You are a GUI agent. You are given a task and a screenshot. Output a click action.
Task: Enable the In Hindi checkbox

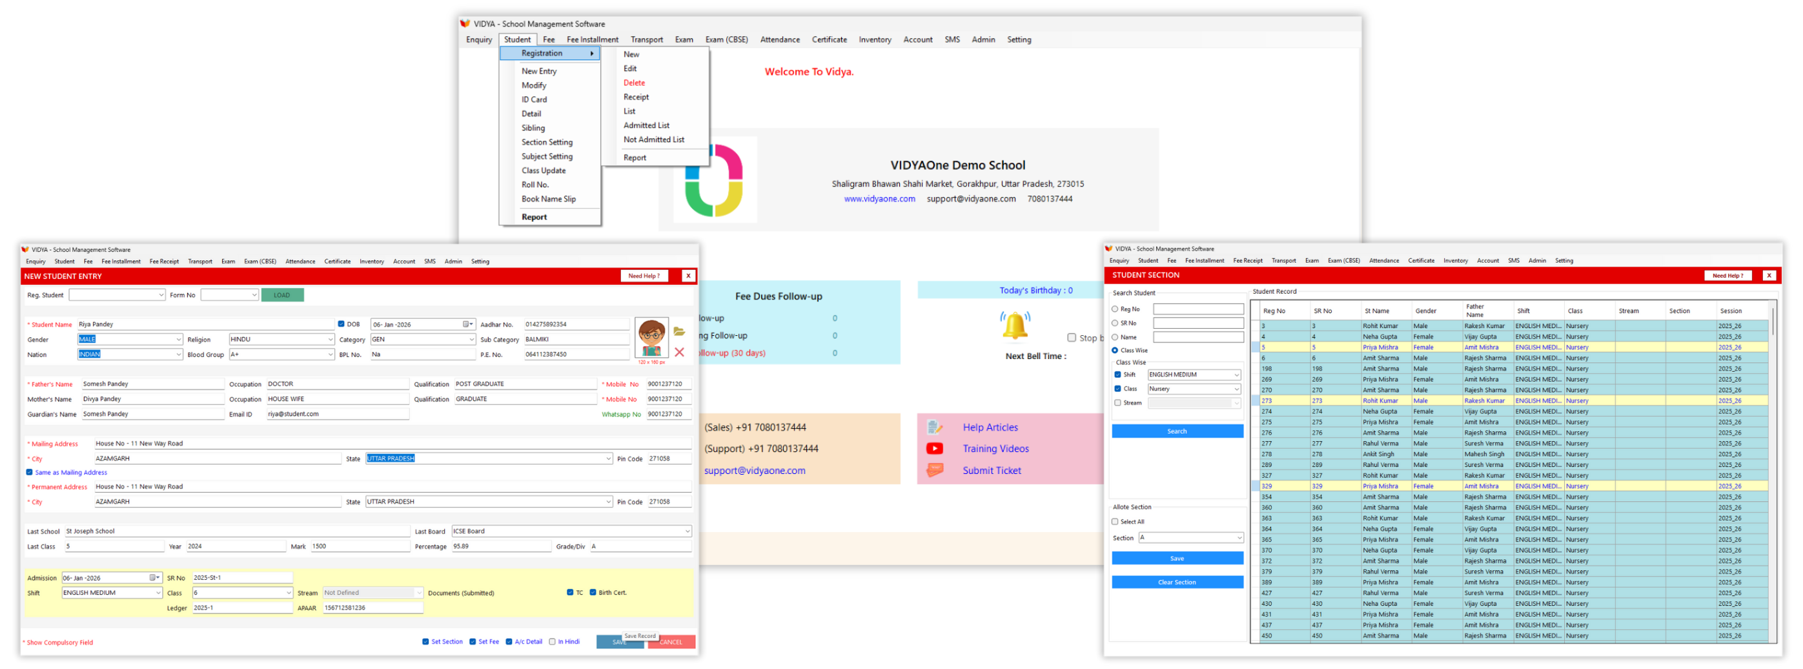click(552, 643)
